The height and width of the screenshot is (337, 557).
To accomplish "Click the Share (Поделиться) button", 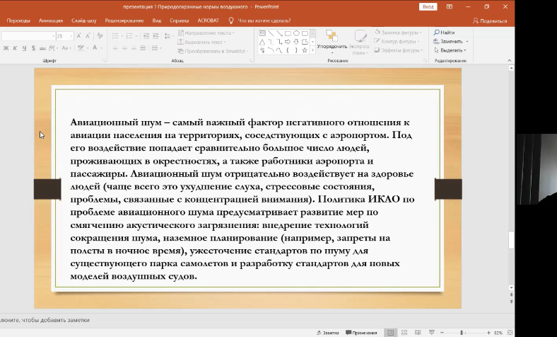I will [x=490, y=21].
